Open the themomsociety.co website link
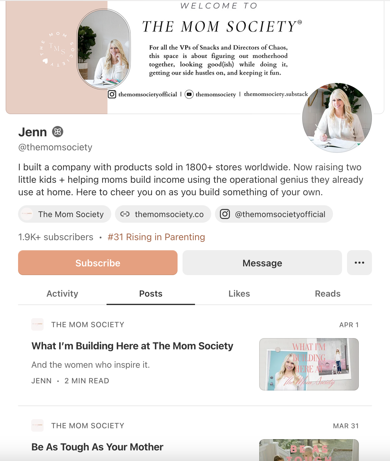The image size is (390, 461). click(x=163, y=214)
